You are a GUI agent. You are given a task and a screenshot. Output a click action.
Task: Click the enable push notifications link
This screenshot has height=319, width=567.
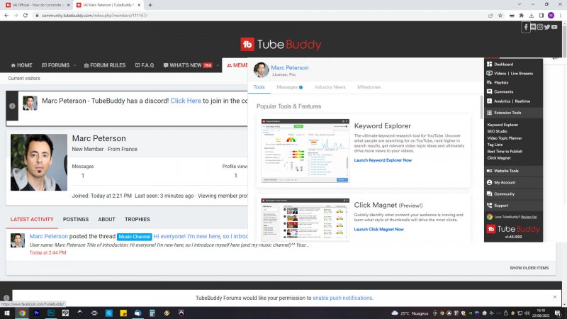pos(342,298)
